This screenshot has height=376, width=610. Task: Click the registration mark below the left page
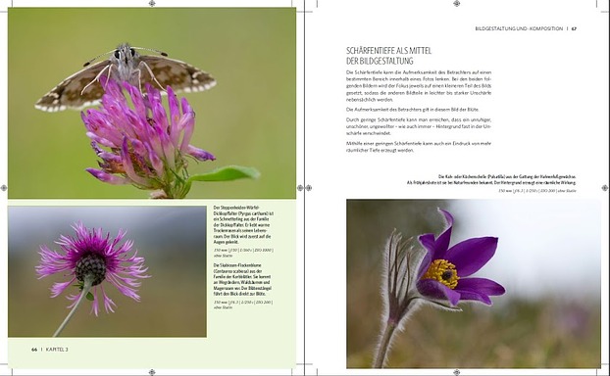pos(152,372)
